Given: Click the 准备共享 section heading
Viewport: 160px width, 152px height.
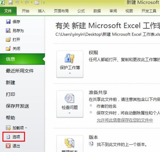Looking at the screenshot, I should coord(98,92).
